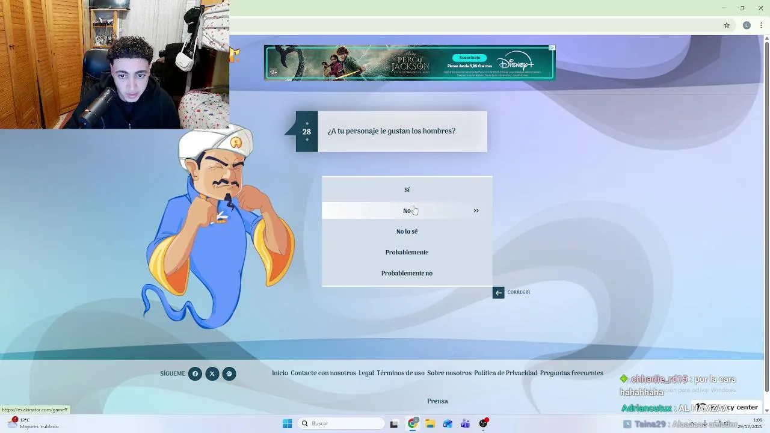Viewport: 770px width, 433px height.
Task: Click the scrollbar down arrow
Action: coord(766,410)
